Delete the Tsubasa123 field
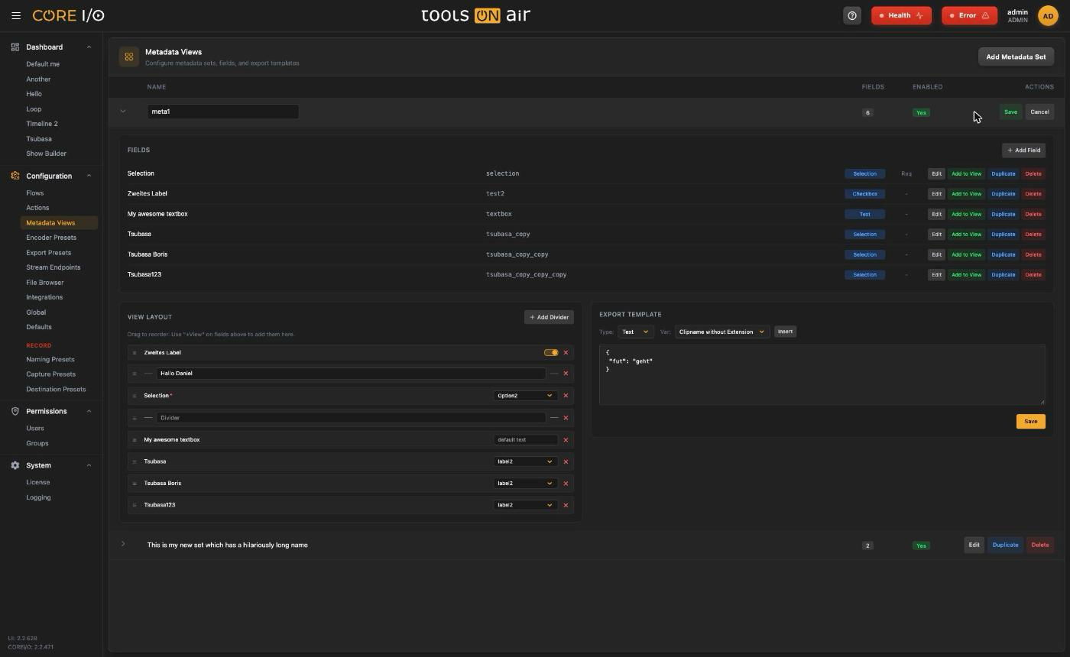Screen dimensions: 1070x657 coord(1033,275)
